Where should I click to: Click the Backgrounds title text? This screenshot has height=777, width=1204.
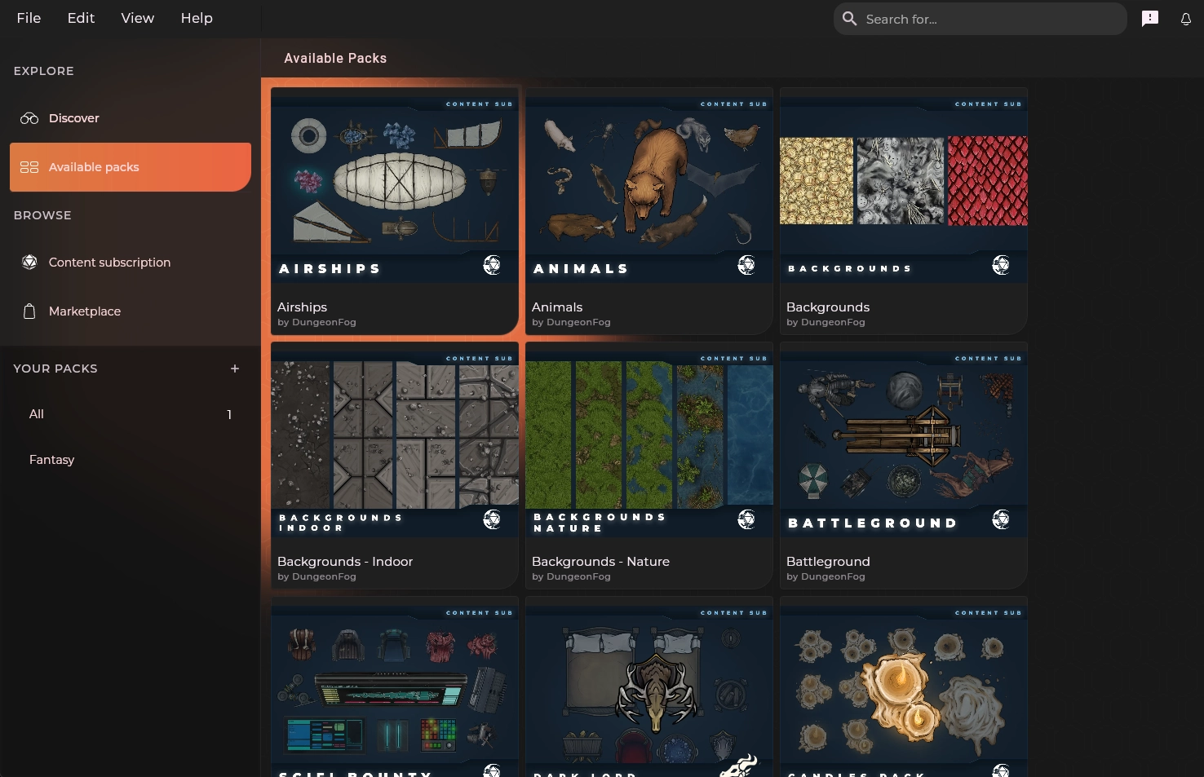(828, 307)
